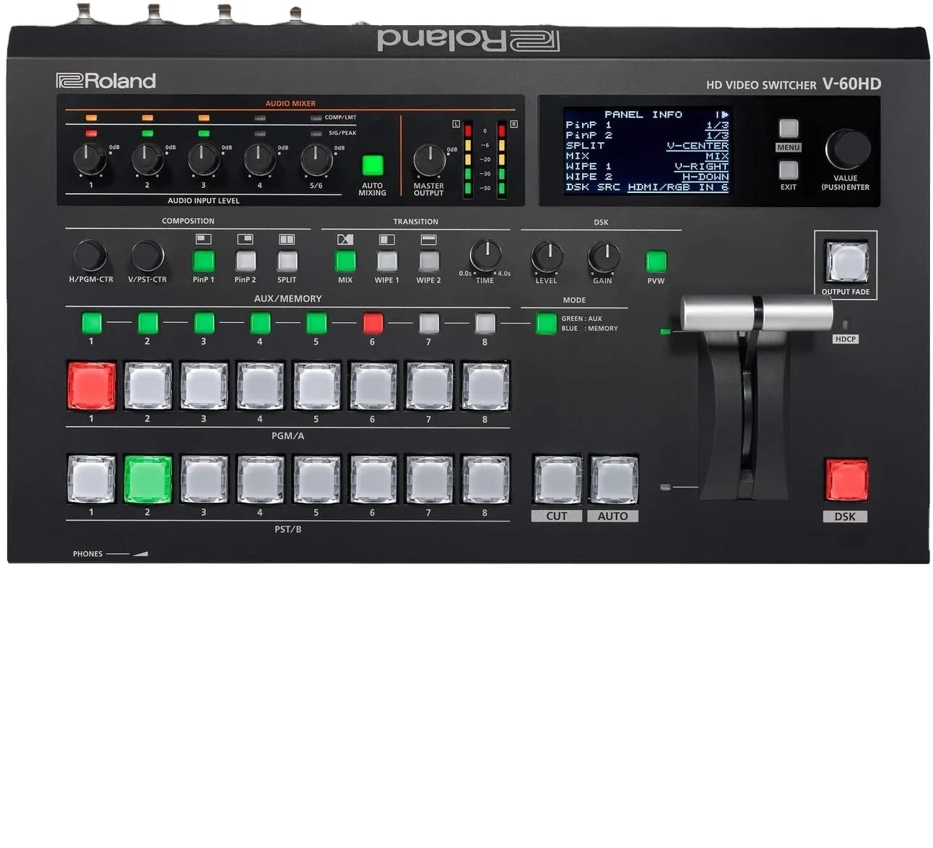Click the audio input level knob 4

pos(260,158)
